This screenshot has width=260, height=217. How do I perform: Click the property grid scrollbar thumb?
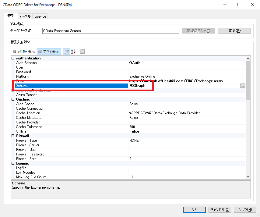[x=248, y=81]
